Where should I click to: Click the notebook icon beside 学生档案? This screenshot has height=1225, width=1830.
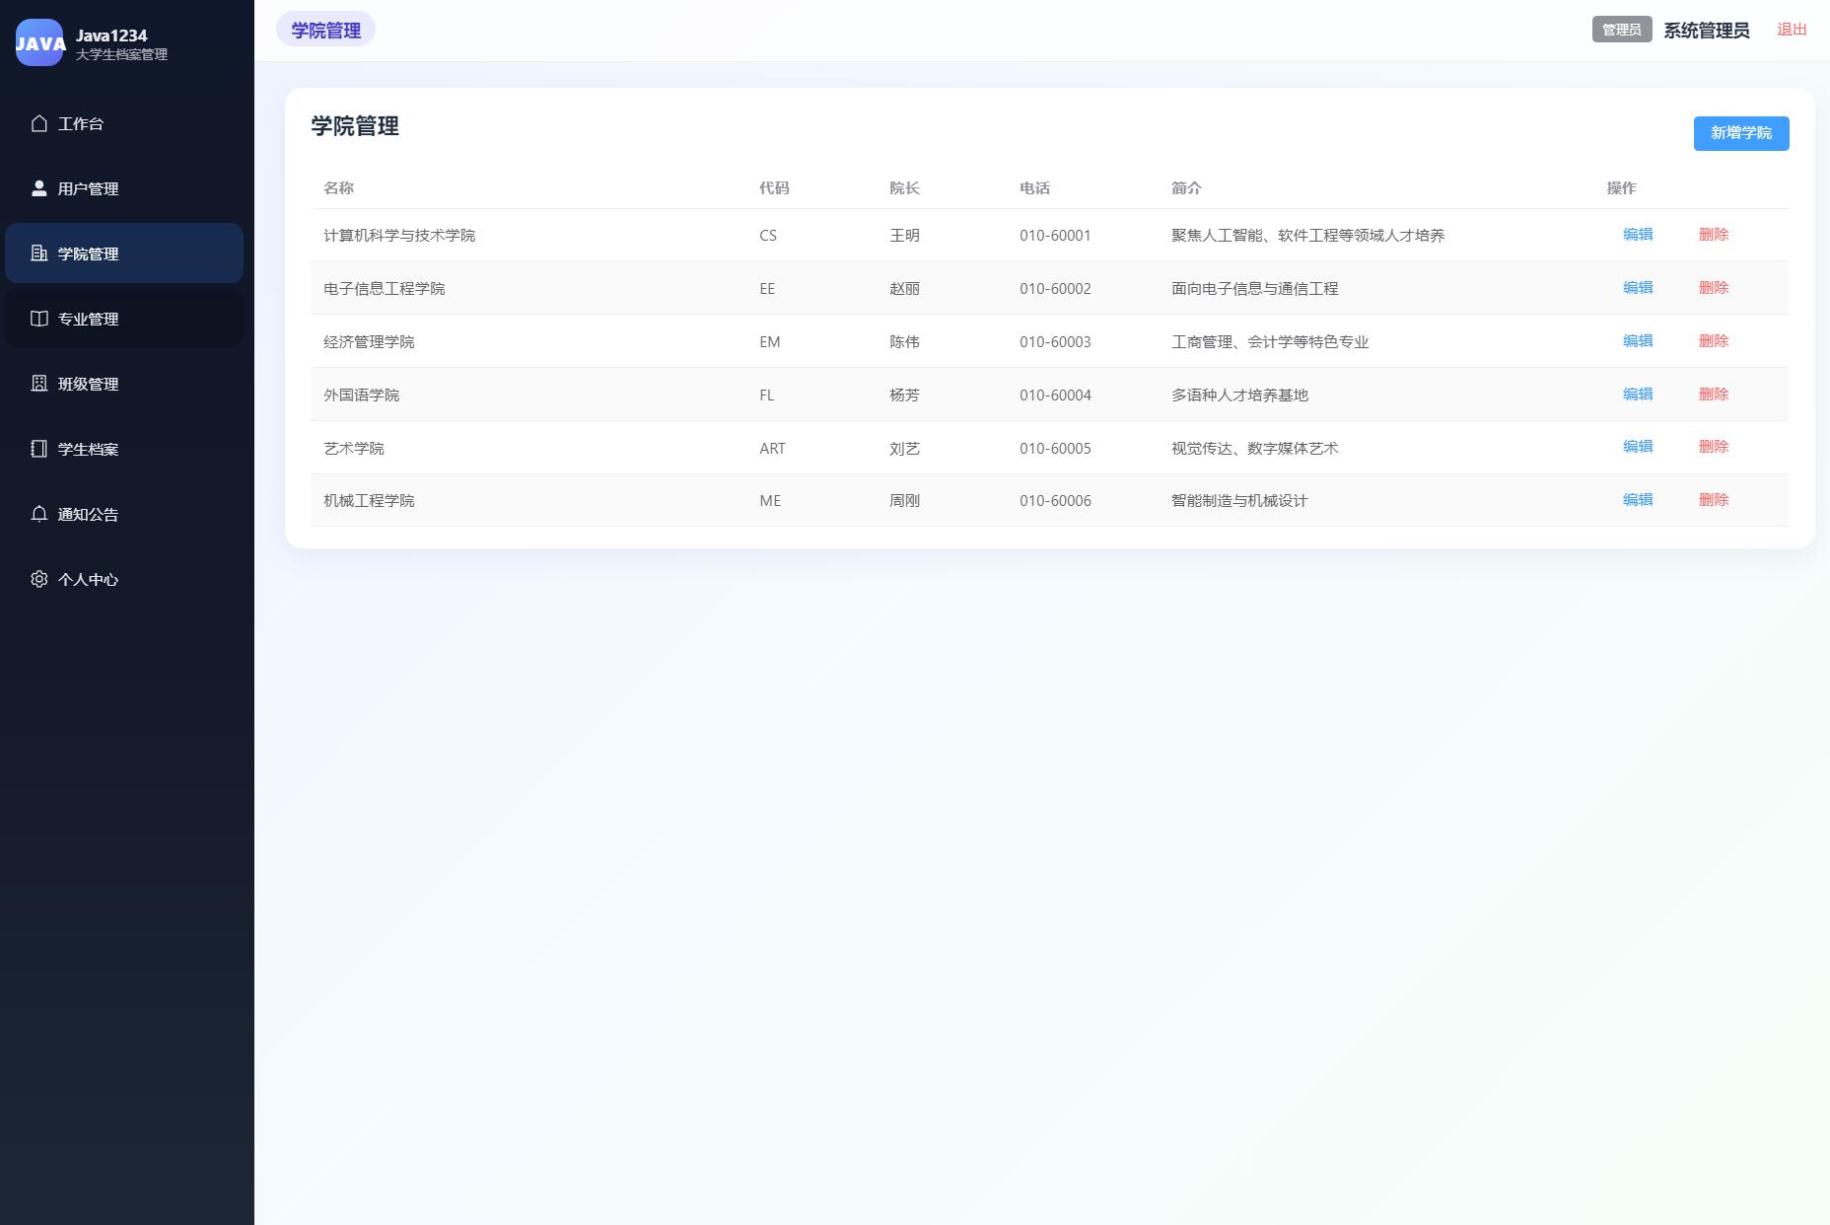click(x=39, y=449)
